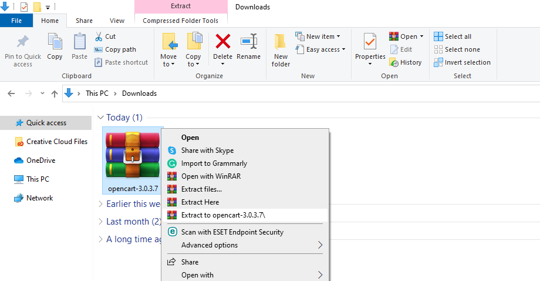Click the Move to folder icon
The width and height of the screenshot is (540, 281).
click(x=170, y=42)
